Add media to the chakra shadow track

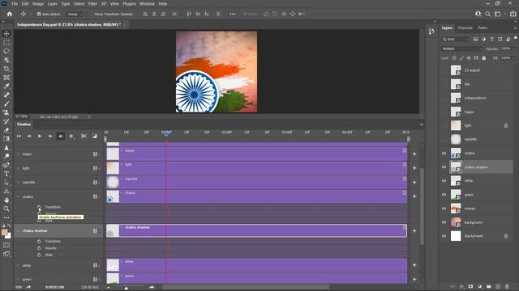414,231
